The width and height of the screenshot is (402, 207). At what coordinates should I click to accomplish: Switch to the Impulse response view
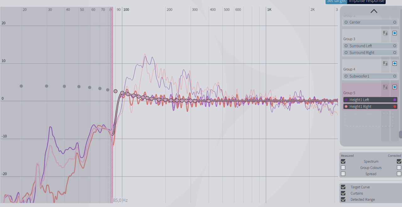point(367,1)
